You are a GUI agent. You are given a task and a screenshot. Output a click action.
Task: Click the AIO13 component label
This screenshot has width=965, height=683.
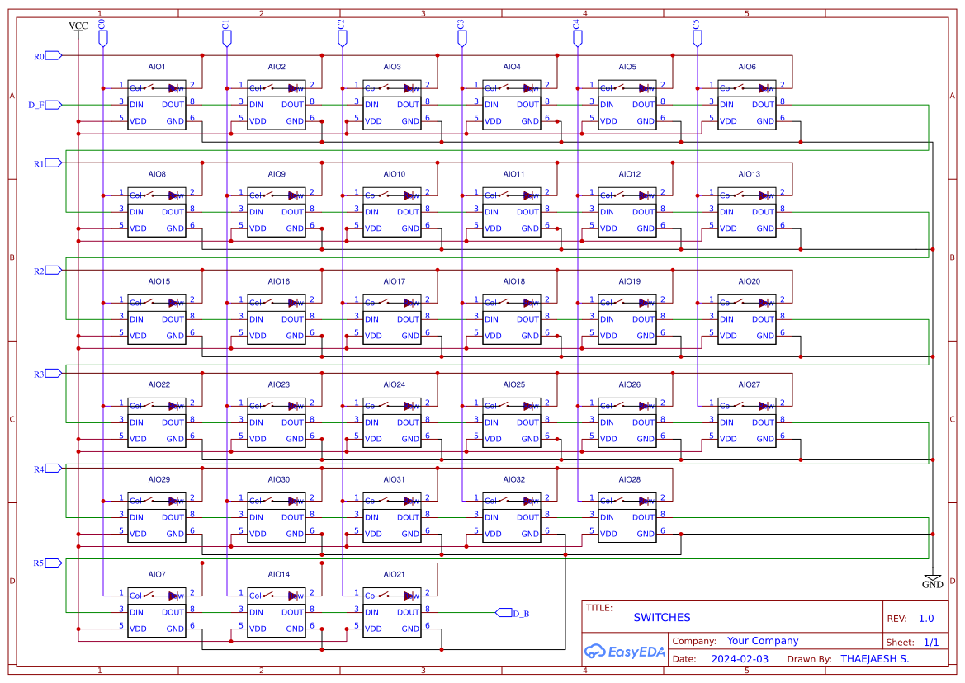pos(749,174)
